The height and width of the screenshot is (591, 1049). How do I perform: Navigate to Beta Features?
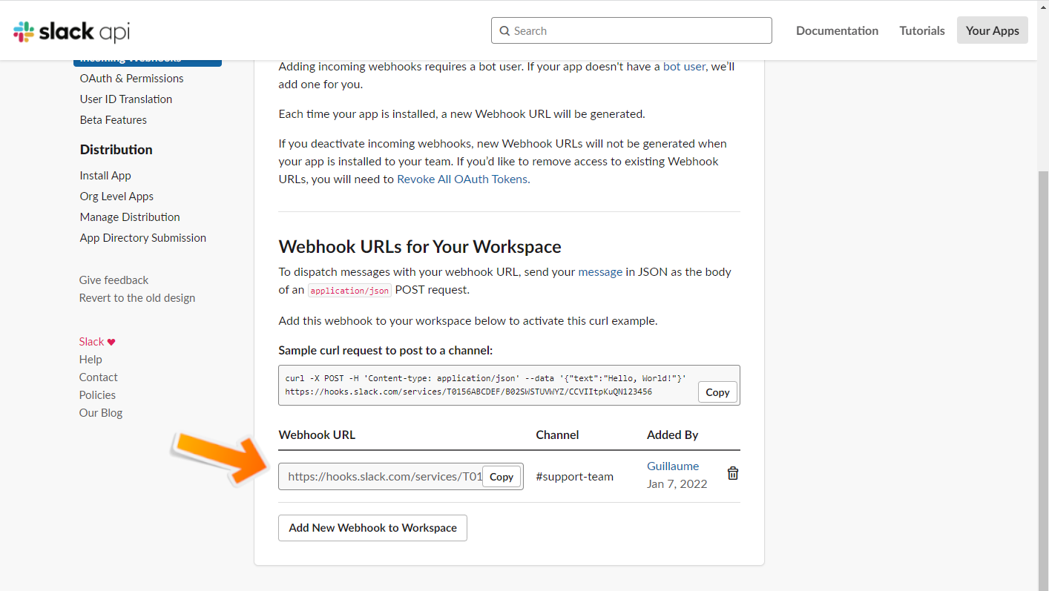tap(114, 120)
